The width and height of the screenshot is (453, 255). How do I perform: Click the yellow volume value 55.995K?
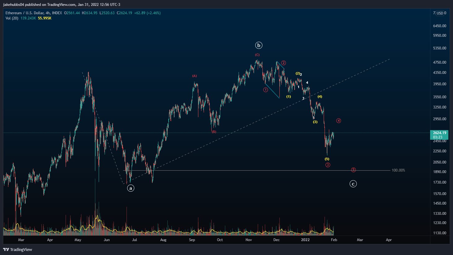[45, 18]
